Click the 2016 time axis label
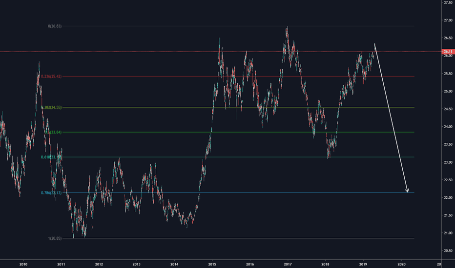 [250, 264]
